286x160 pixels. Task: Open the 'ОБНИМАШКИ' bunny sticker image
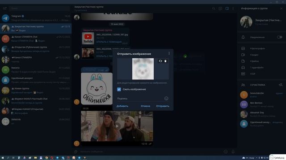[97, 88]
